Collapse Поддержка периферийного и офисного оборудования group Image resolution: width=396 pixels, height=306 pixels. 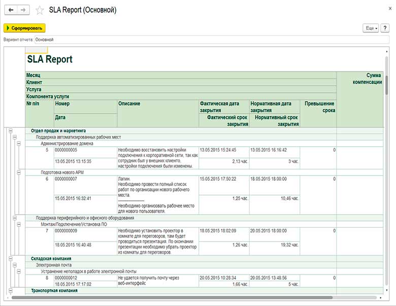pos(15,218)
